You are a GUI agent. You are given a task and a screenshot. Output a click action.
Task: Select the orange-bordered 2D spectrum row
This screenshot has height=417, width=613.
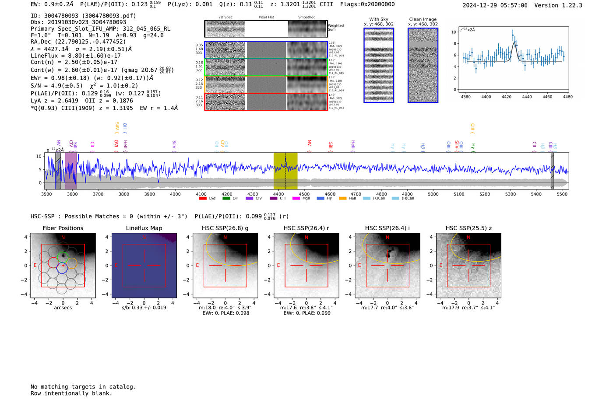pos(266,84)
